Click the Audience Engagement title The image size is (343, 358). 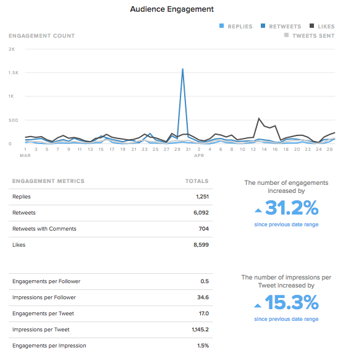pos(172,9)
